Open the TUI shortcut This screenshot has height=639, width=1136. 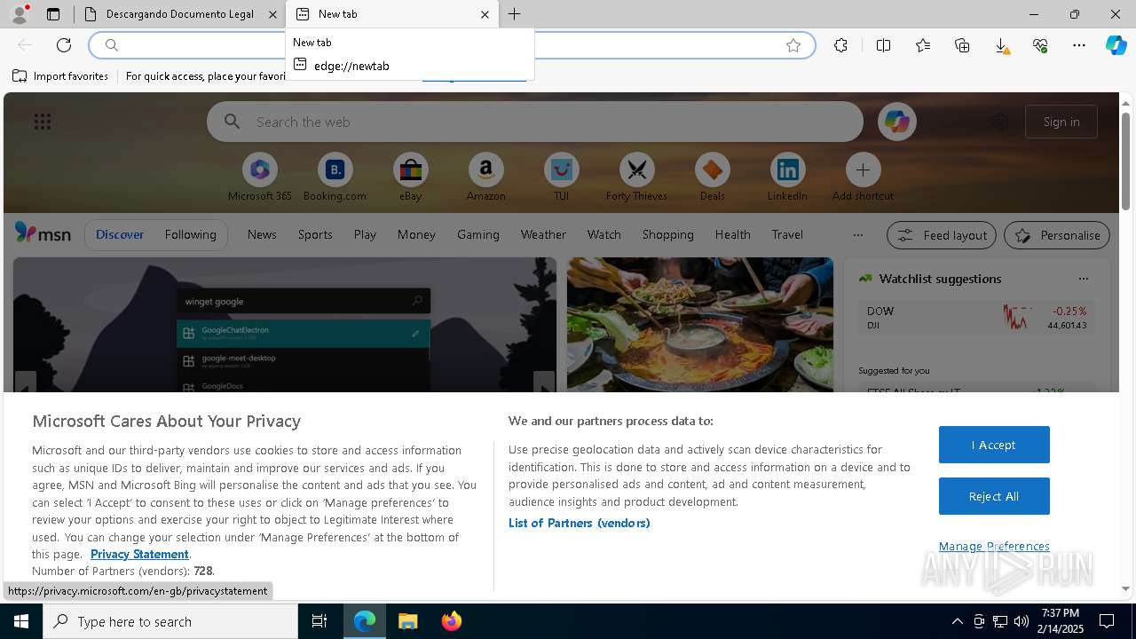point(561,177)
